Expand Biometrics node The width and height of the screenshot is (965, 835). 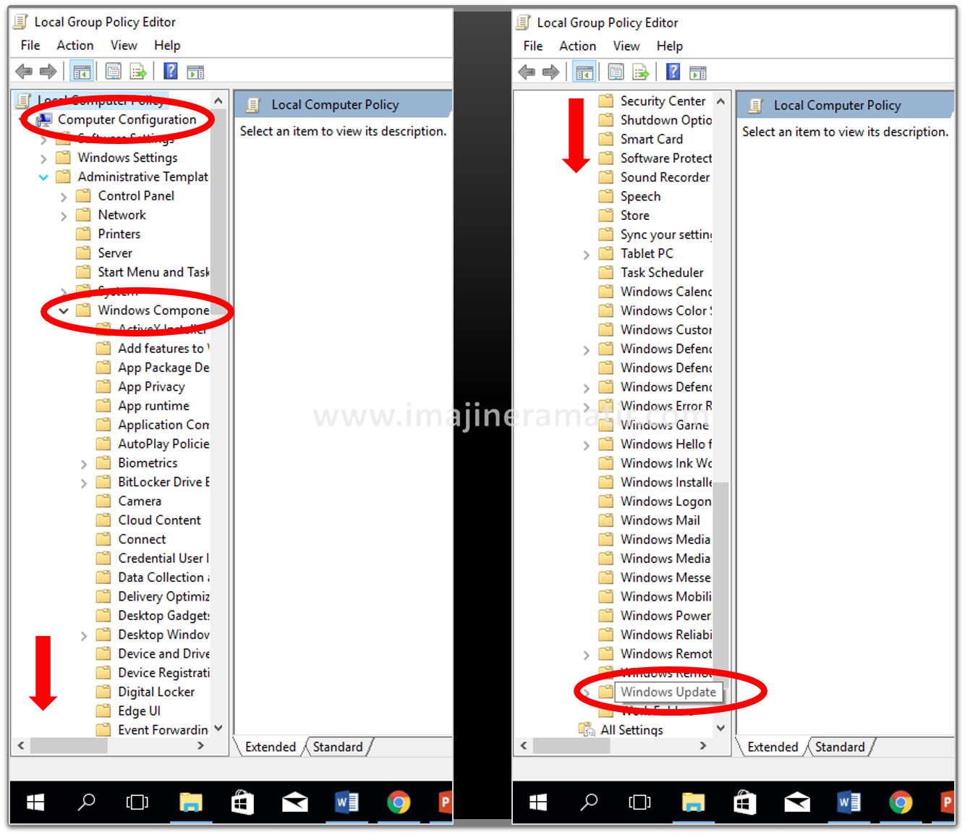pos(84,464)
